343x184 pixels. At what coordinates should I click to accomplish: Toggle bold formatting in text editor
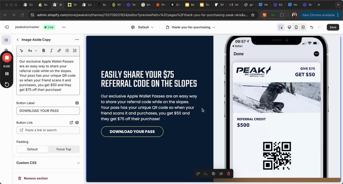tap(44, 51)
